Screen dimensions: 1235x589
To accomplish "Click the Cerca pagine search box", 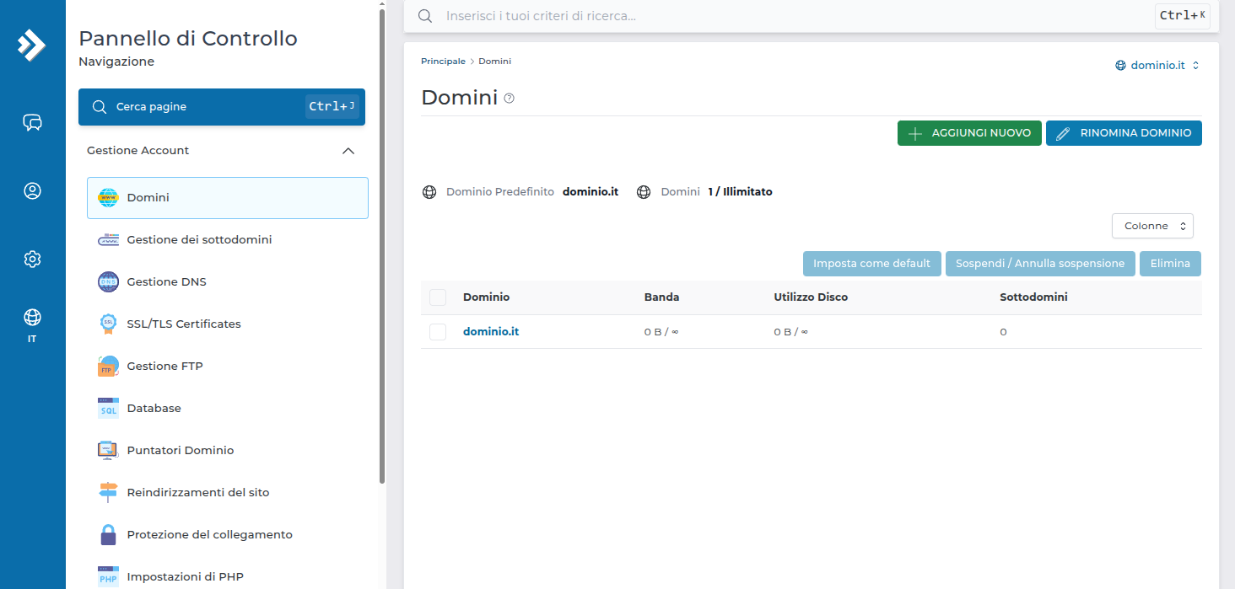I will (x=222, y=107).
